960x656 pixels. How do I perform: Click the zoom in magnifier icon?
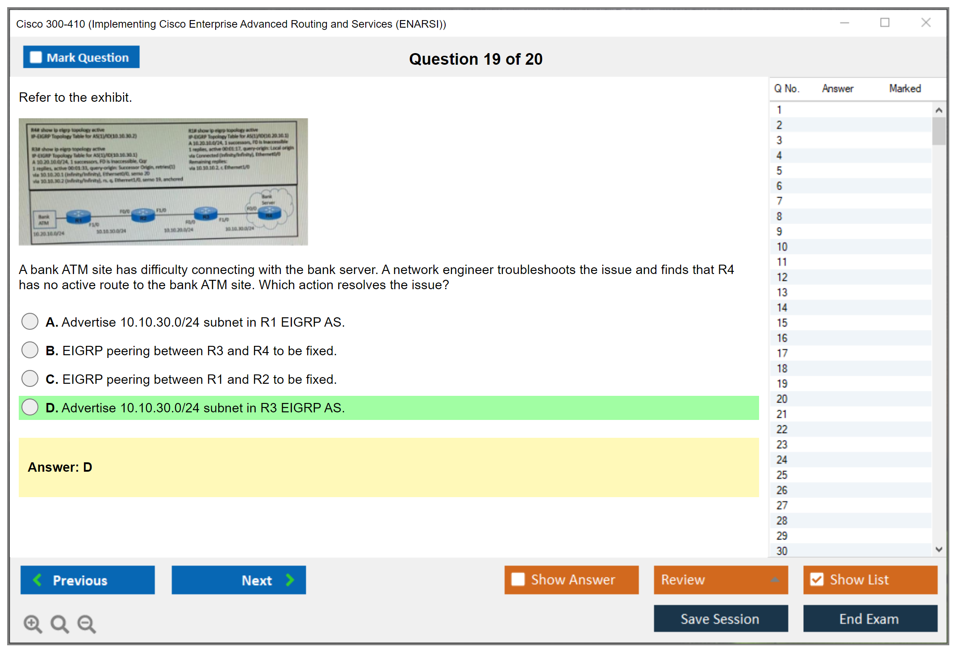[32, 623]
